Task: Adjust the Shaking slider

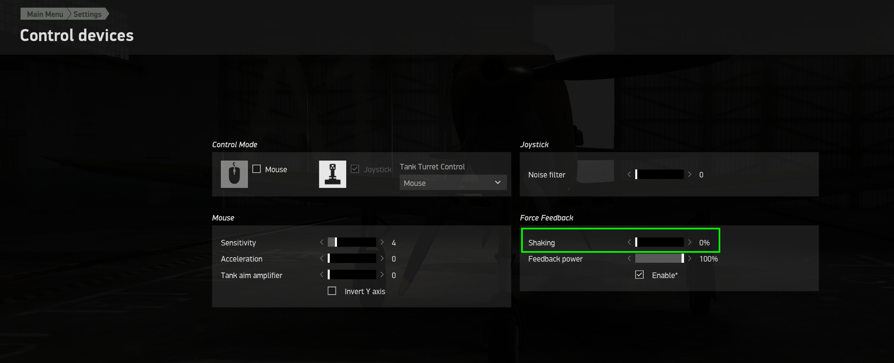Action: tap(659, 242)
